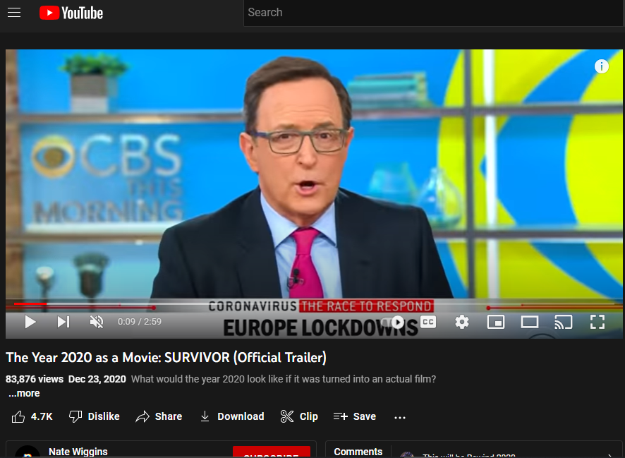Skip to the next video

click(63, 323)
